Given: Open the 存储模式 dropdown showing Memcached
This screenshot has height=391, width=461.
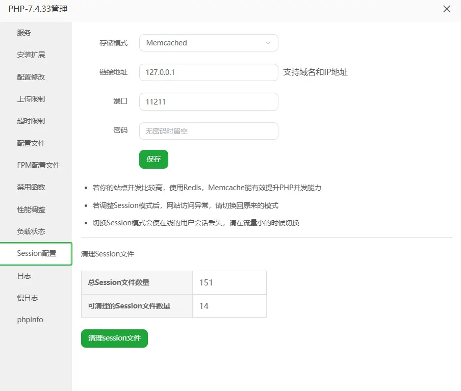Looking at the screenshot, I should pyautogui.click(x=208, y=43).
